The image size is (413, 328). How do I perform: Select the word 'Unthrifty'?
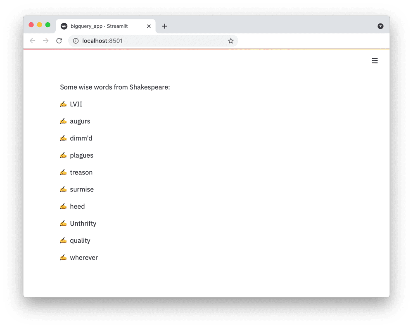click(83, 224)
